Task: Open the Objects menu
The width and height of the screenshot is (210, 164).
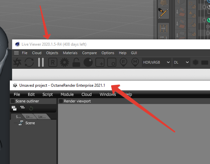Action: 52,53
